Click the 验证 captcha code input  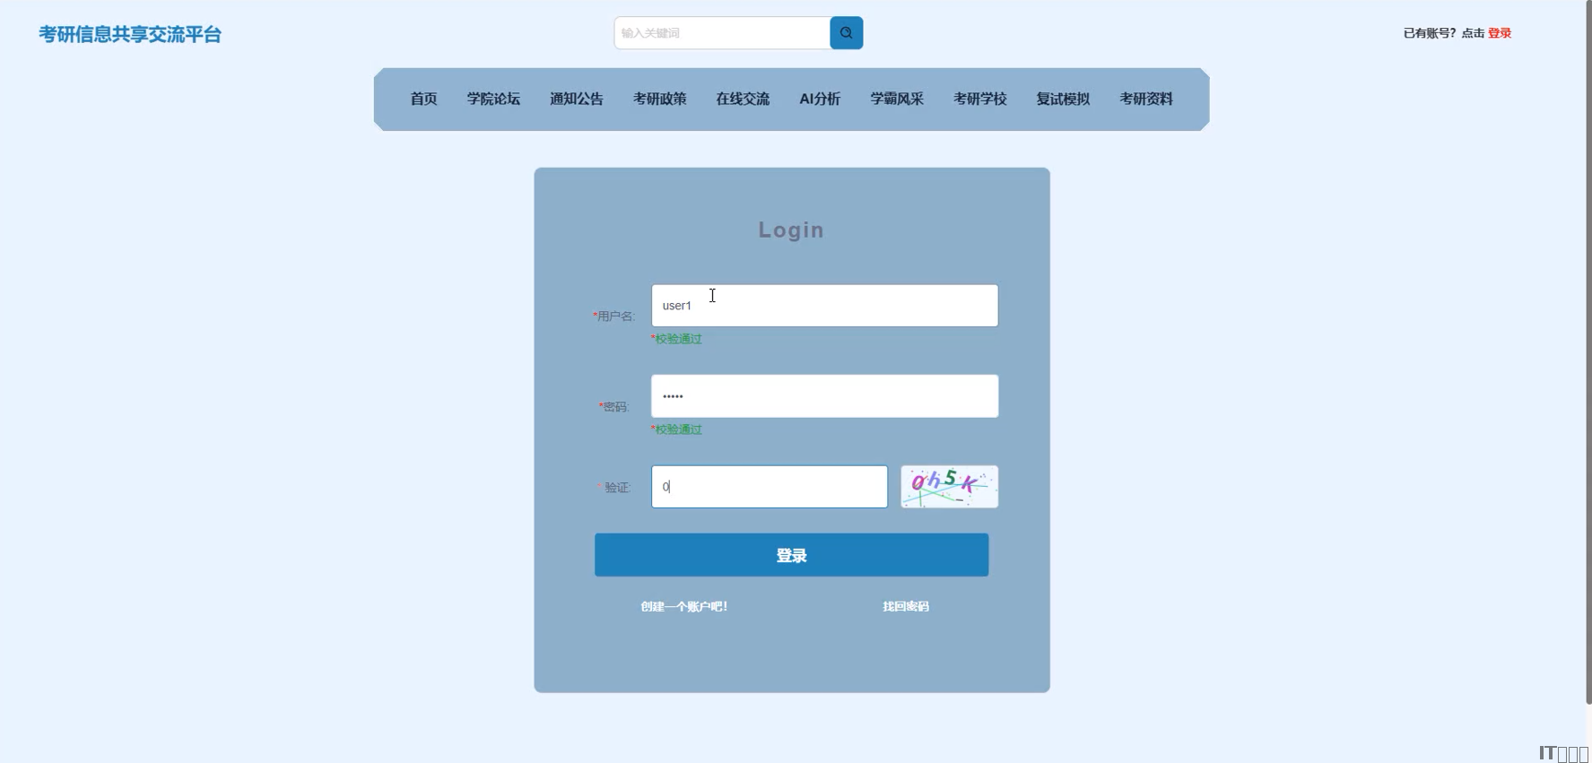tap(769, 487)
